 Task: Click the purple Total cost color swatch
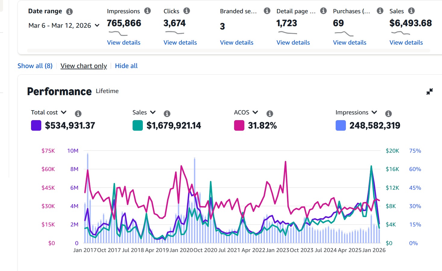coord(36,126)
